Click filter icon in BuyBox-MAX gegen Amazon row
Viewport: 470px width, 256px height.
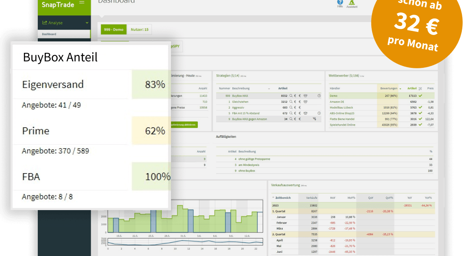pyautogui.click(x=314, y=119)
